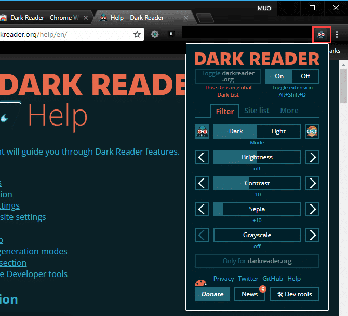Open the Twitter link
348x316 pixels.
click(248, 279)
